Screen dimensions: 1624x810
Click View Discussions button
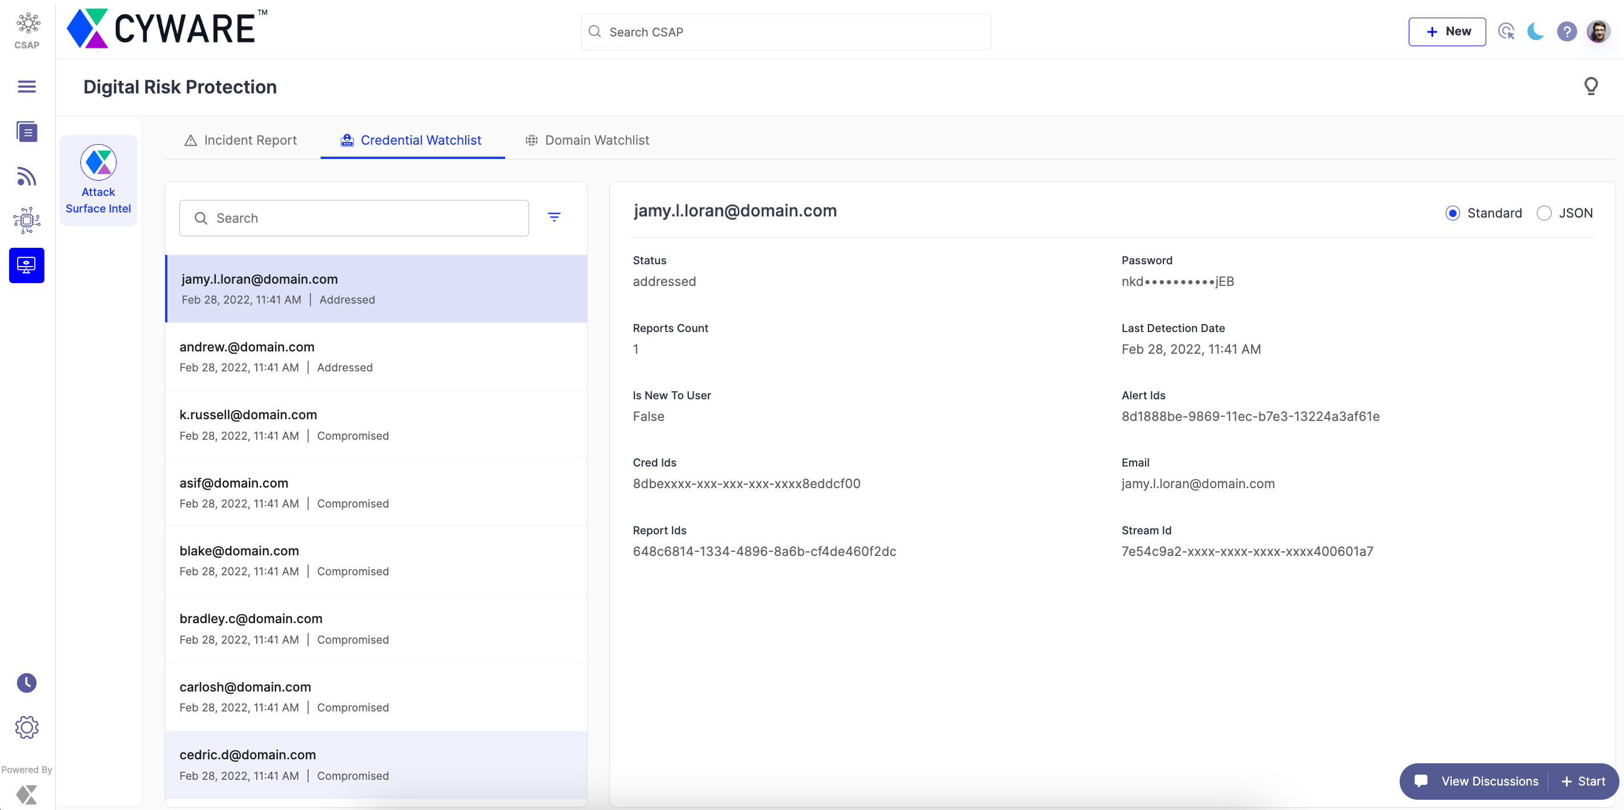[x=1478, y=781]
